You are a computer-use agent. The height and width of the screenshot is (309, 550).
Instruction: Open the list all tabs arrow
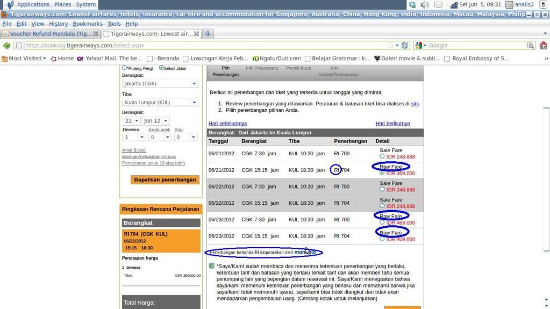(x=545, y=34)
